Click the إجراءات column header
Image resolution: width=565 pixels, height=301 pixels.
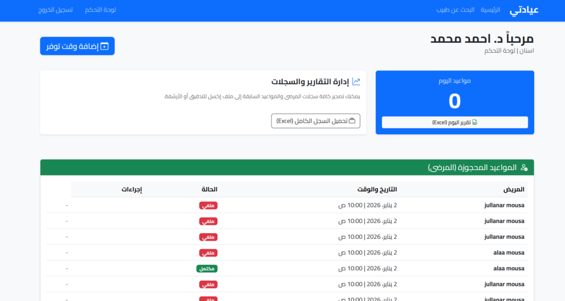[131, 189]
